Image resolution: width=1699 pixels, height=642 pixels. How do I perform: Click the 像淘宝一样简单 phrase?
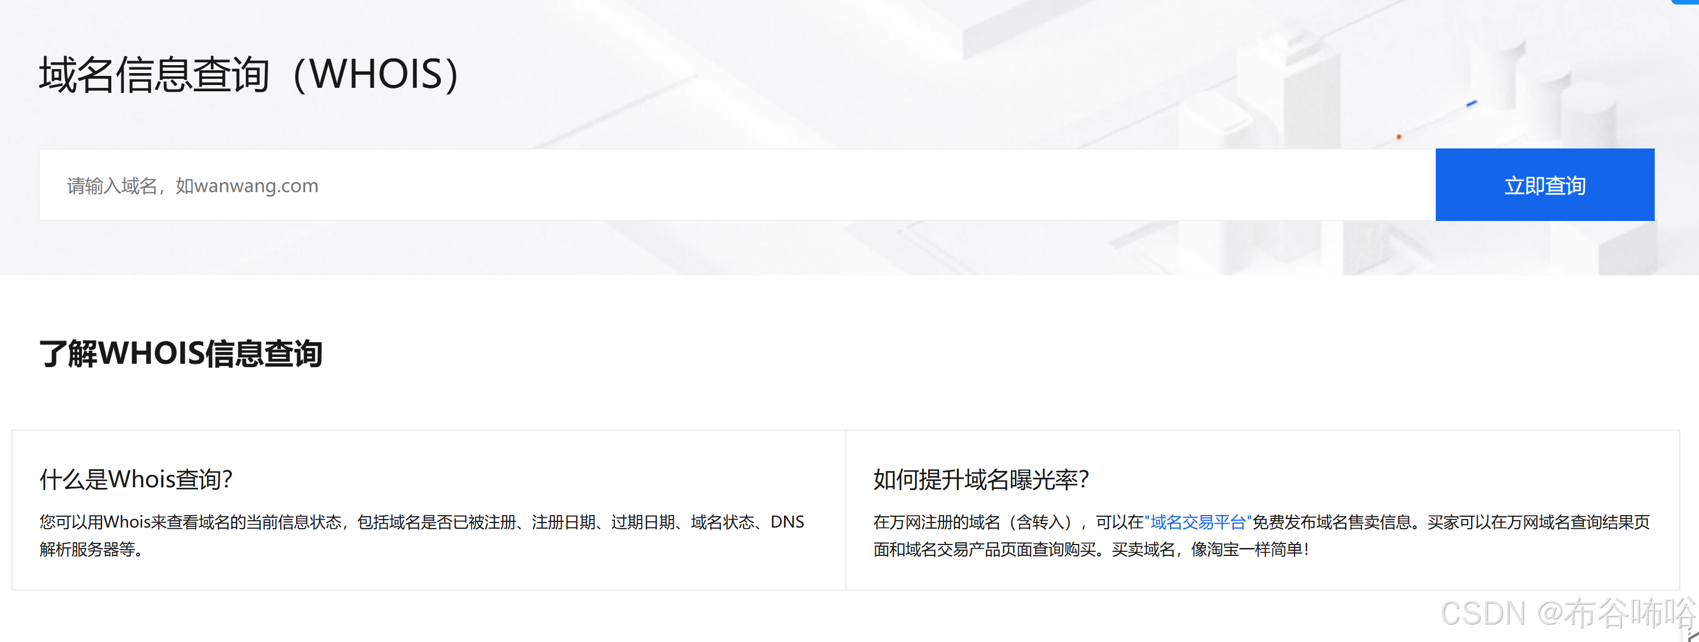pyautogui.click(x=1249, y=549)
